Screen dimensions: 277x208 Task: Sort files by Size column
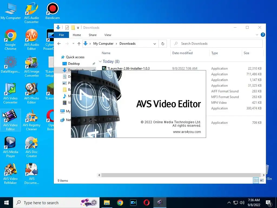246,53
